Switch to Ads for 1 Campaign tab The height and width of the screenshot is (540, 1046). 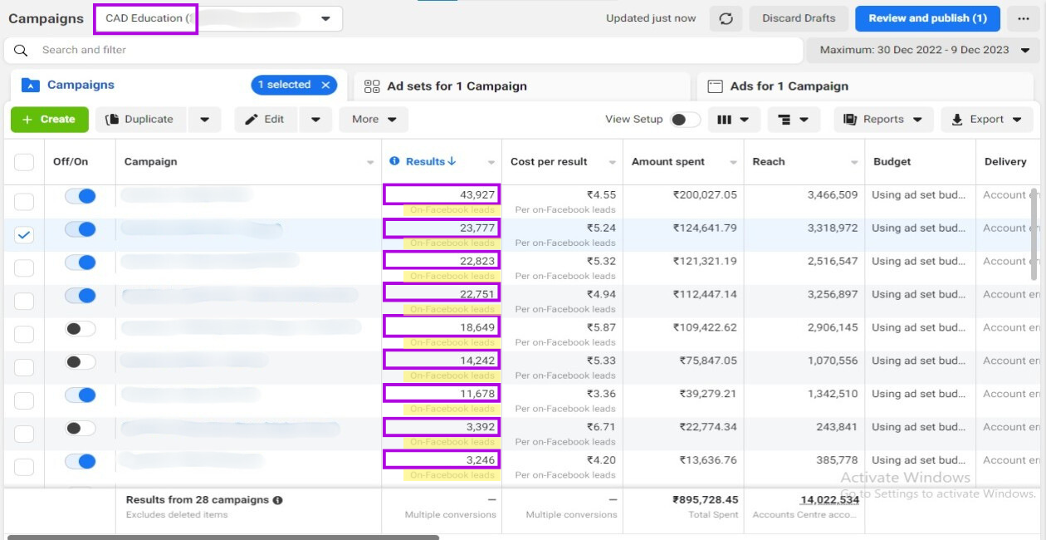pyautogui.click(x=789, y=86)
